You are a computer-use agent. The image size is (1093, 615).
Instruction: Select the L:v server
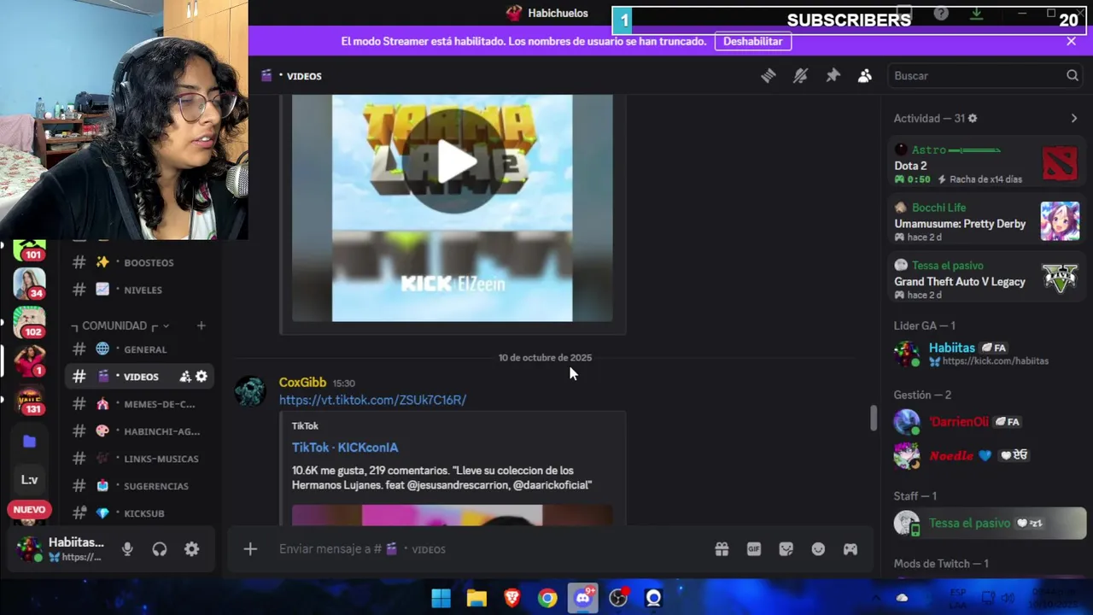click(x=29, y=479)
